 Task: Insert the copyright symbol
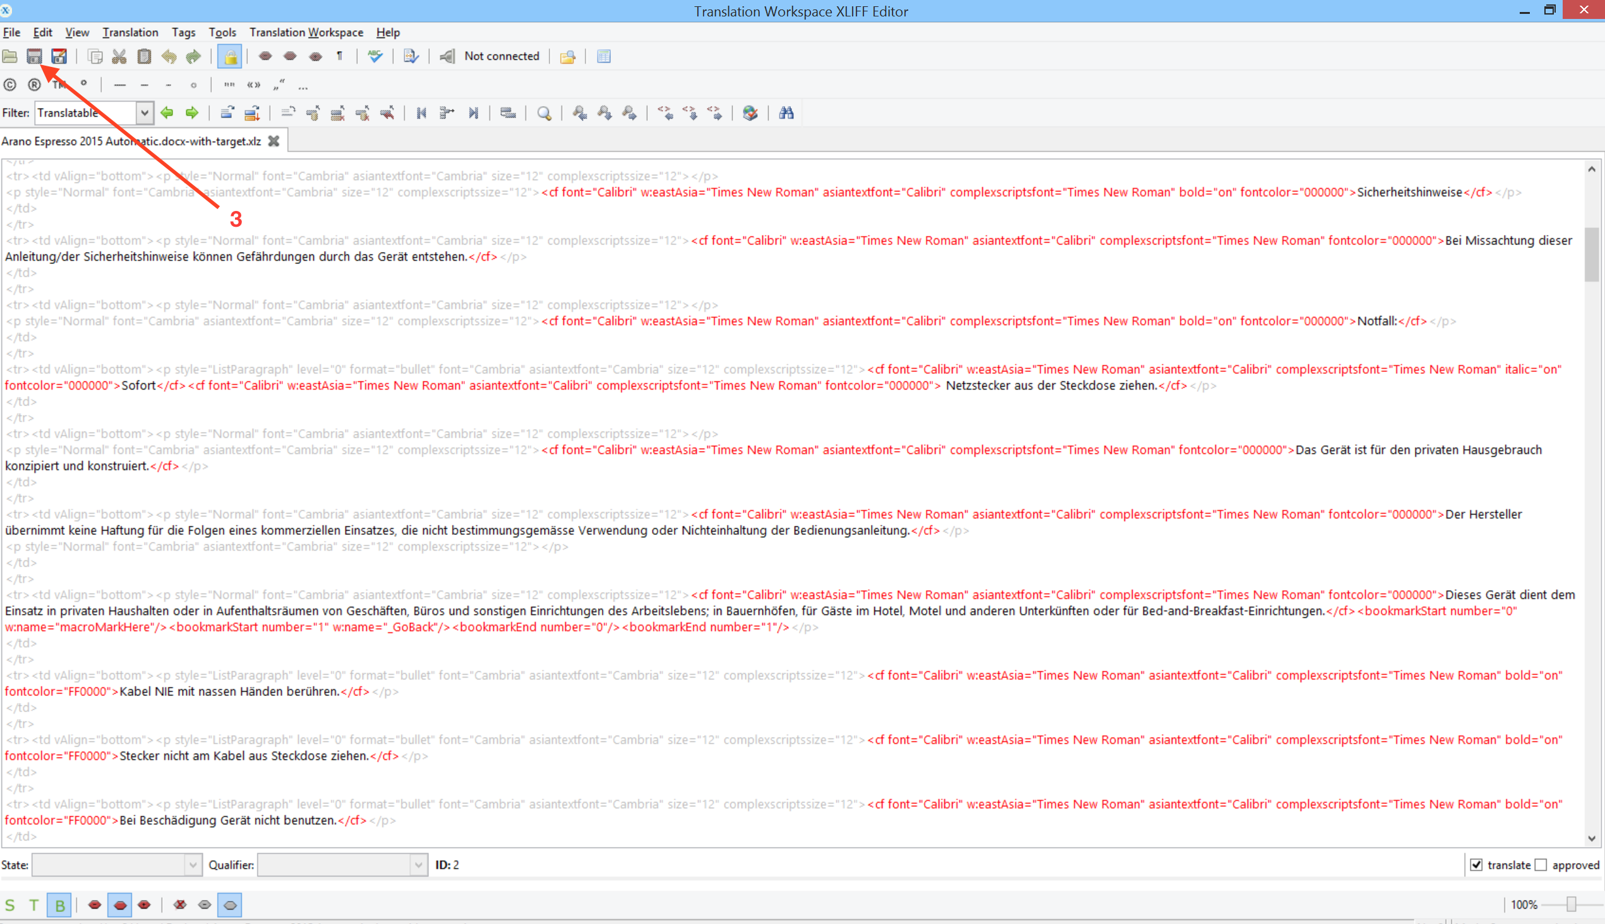(x=10, y=85)
